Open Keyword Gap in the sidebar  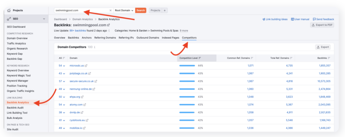point(15,54)
